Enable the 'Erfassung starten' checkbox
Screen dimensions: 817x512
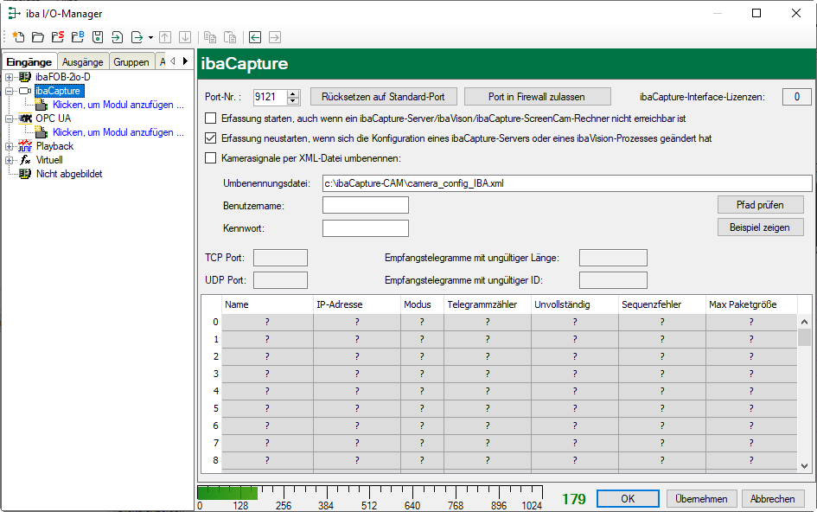click(x=210, y=118)
